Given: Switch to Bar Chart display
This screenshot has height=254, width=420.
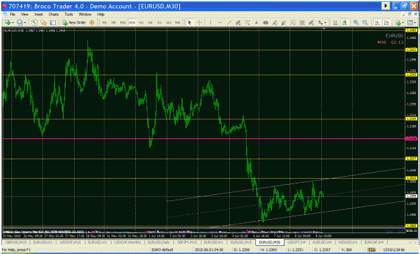Looking at the screenshot, I should pyautogui.click(x=335, y=23).
